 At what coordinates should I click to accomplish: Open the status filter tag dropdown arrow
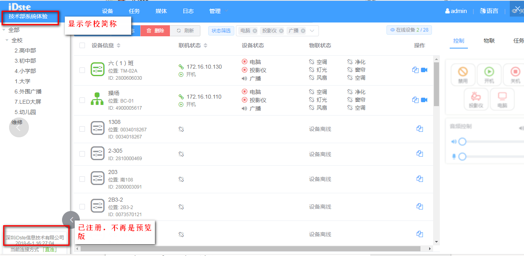[x=312, y=31]
